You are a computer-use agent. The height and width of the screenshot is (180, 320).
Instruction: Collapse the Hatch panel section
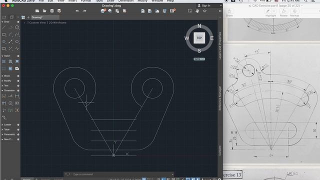coord(2,56)
